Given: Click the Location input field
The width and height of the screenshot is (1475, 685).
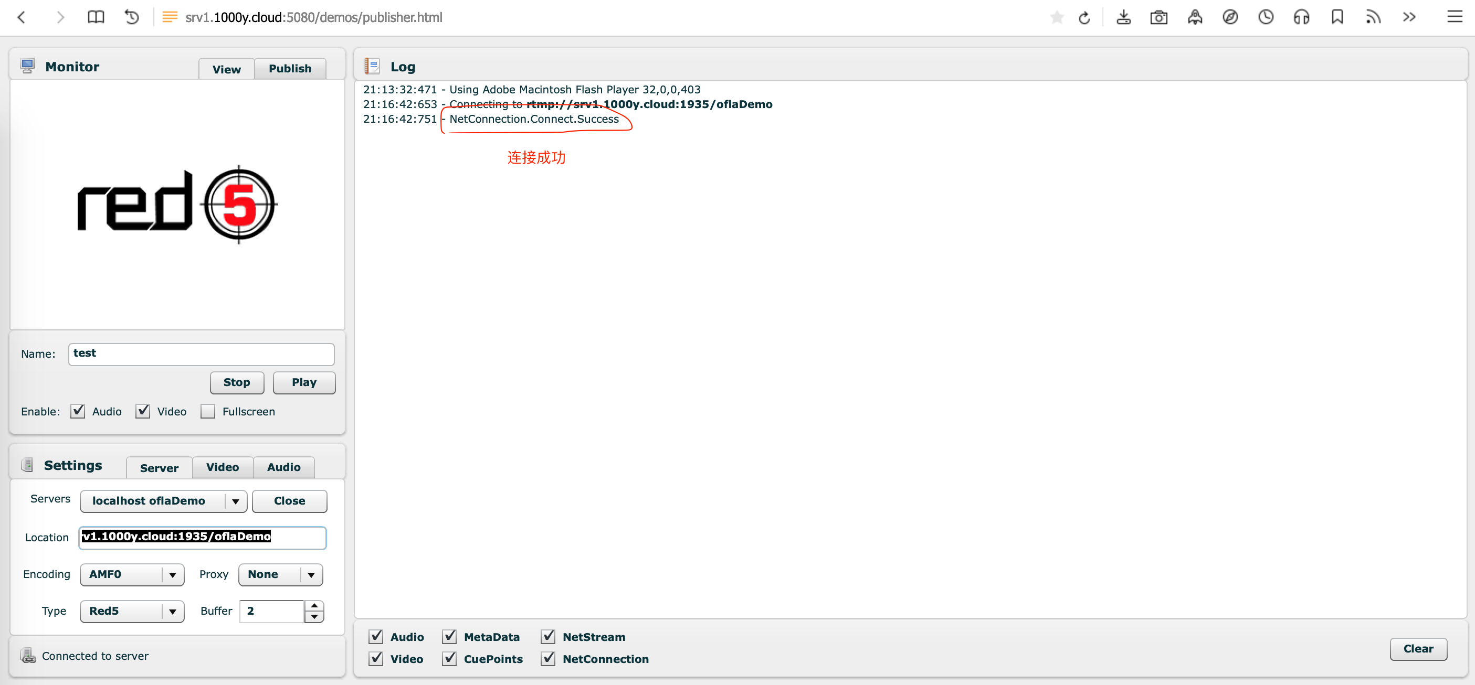Looking at the screenshot, I should click(x=202, y=538).
